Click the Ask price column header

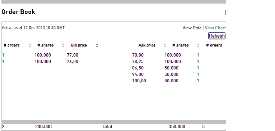point(147,45)
